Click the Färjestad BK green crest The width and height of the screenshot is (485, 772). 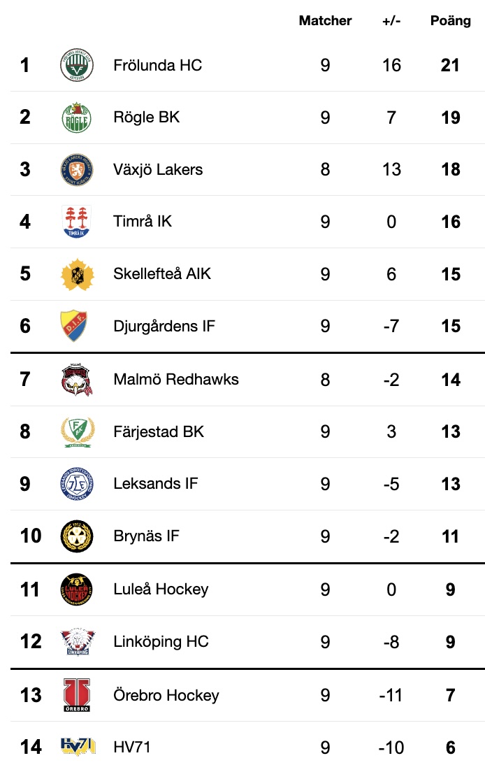tap(78, 431)
